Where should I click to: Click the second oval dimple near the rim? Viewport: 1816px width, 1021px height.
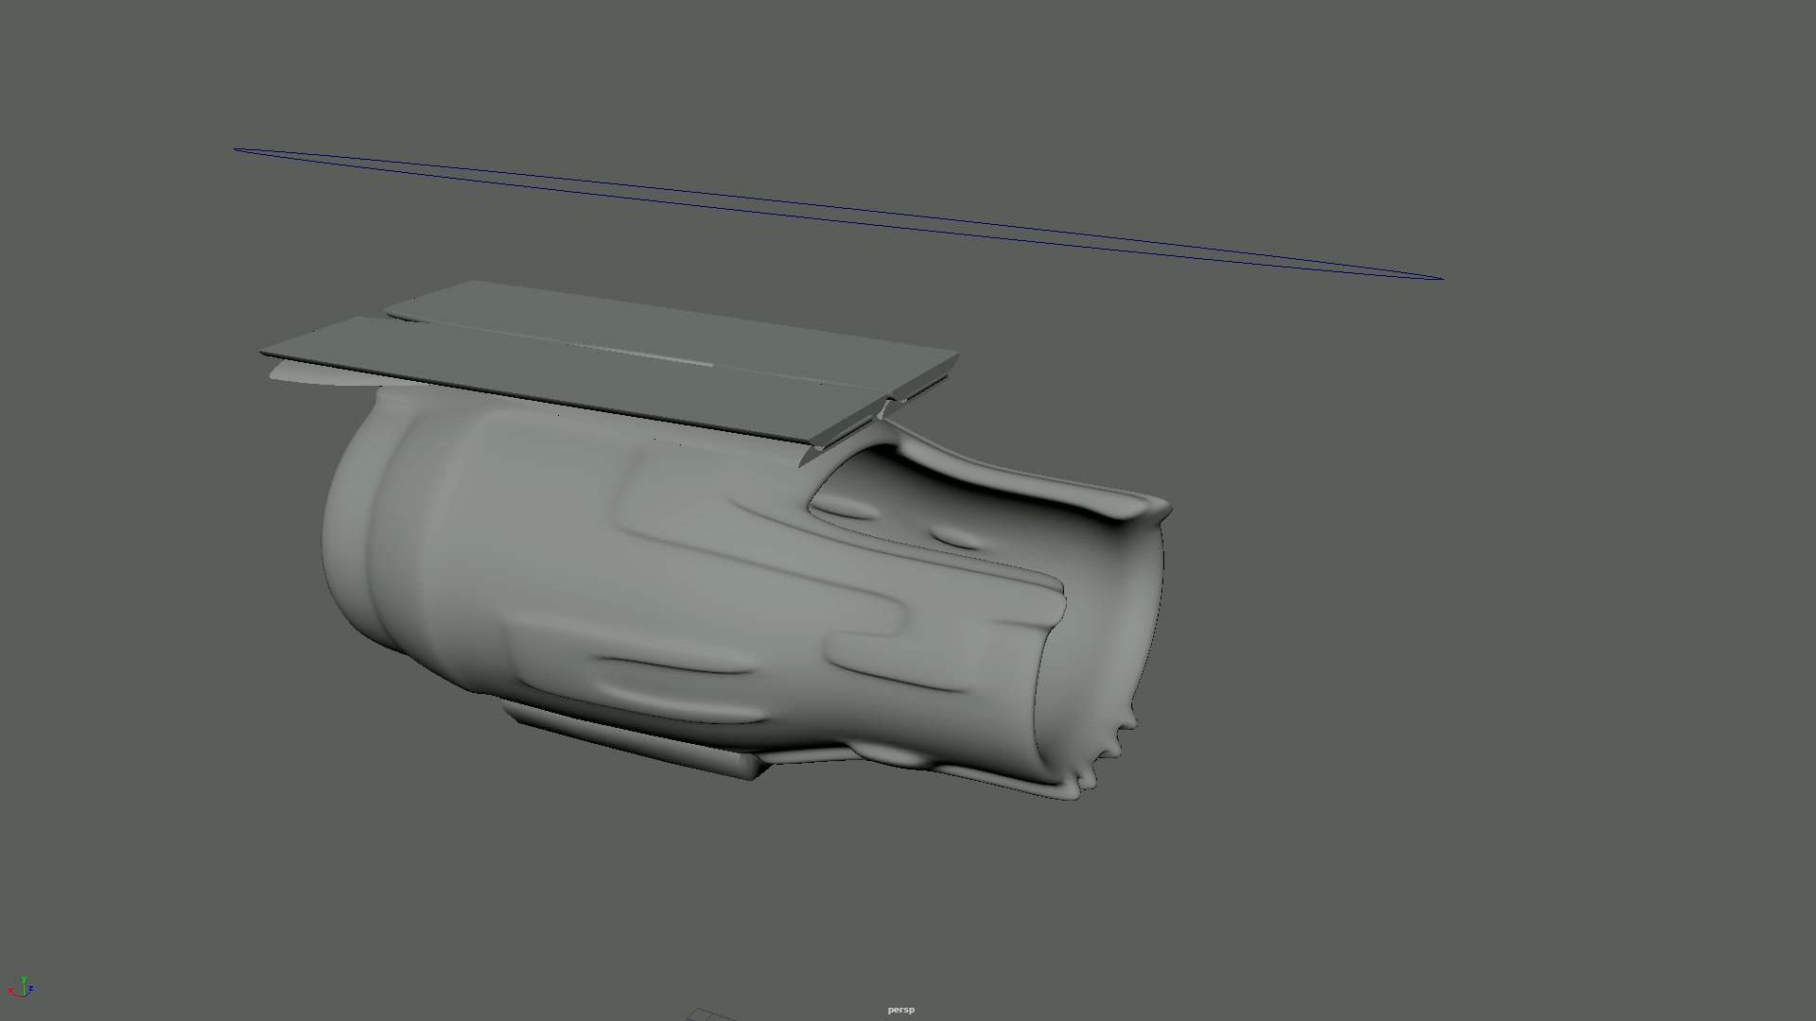[x=957, y=539]
